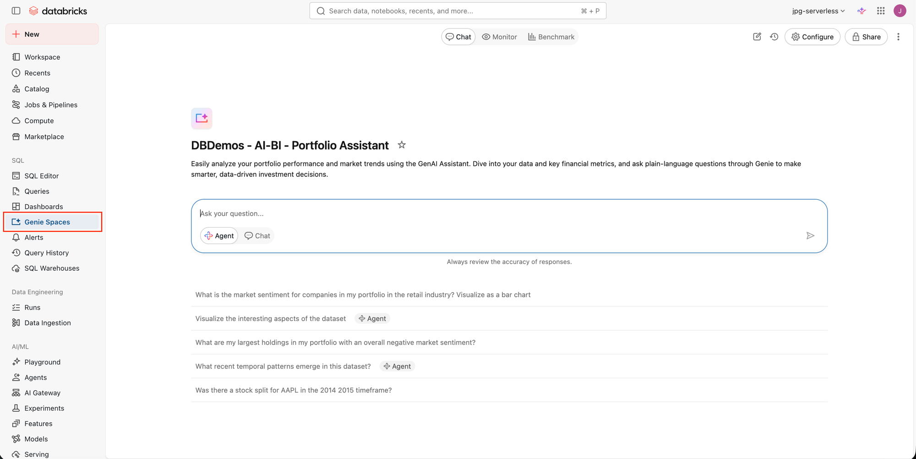Image resolution: width=916 pixels, height=459 pixels.
Task: Open the SQL Editor
Action: pyautogui.click(x=52, y=176)
